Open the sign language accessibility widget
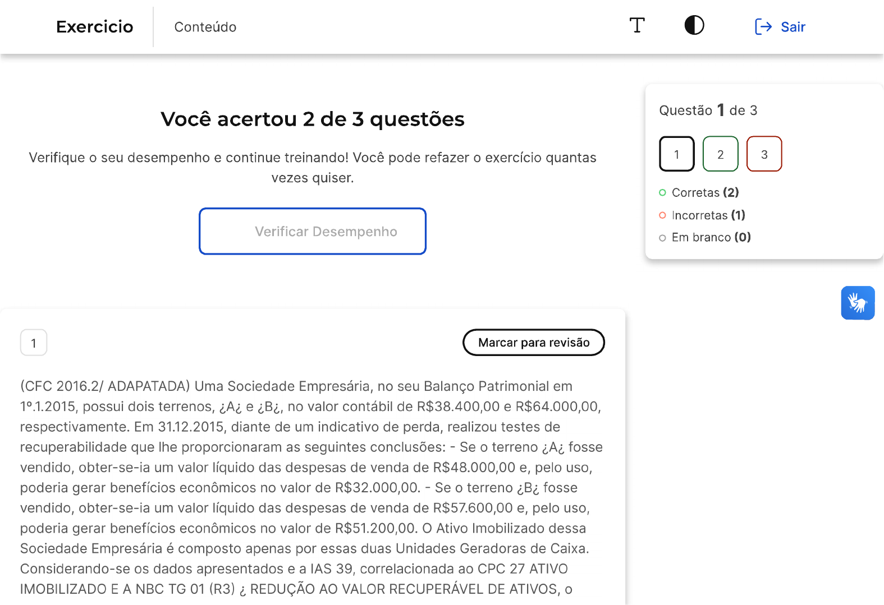 click(858, 303)
